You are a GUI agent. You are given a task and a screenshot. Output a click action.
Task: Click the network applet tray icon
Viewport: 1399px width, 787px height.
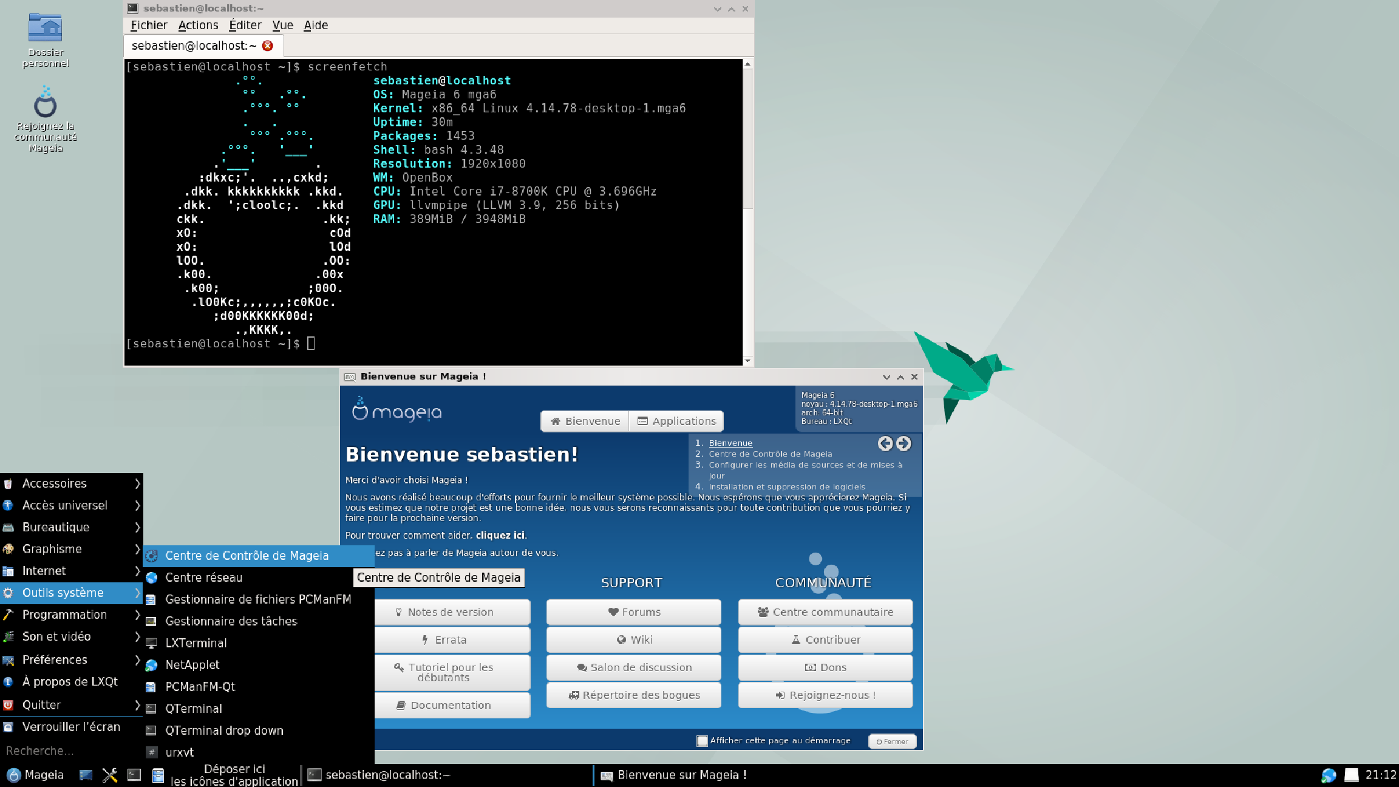tap(1329, 775)
